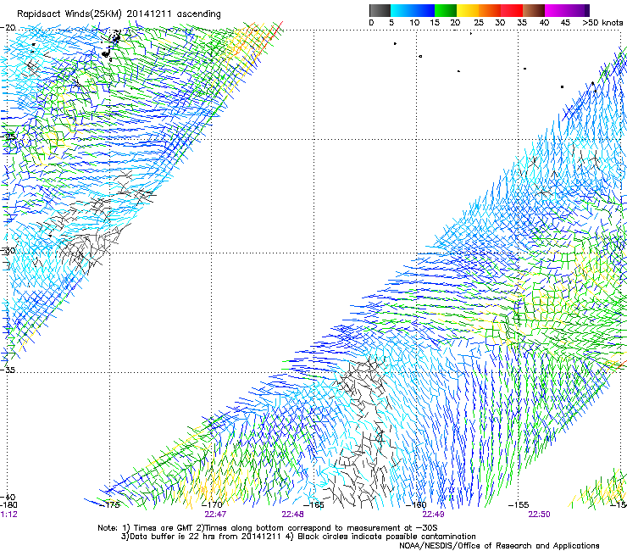Click the 'NOAA/NESDIS/Office of Research and Applications' credit

[499, 546]
